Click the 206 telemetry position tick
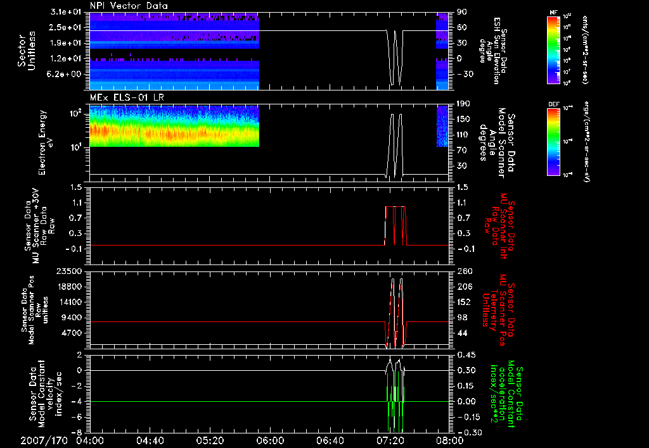The height and width of the screenshot is (448, 649). point(465,287)
